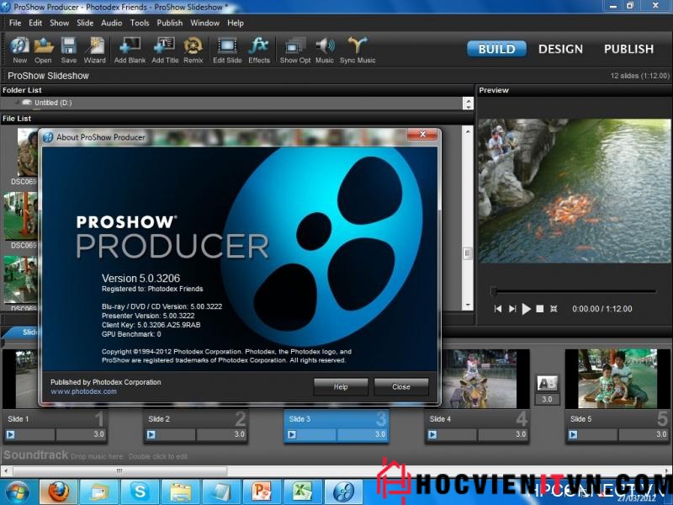Visit the www.photodex.com link

pyautogui.click(x=83, y=391)
